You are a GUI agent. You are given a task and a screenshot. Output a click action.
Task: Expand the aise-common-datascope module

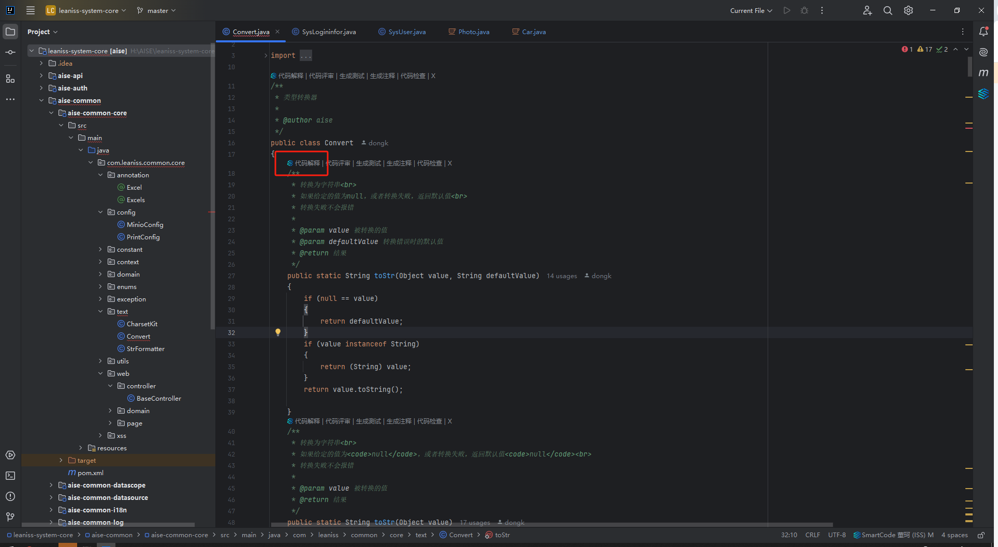51,485
